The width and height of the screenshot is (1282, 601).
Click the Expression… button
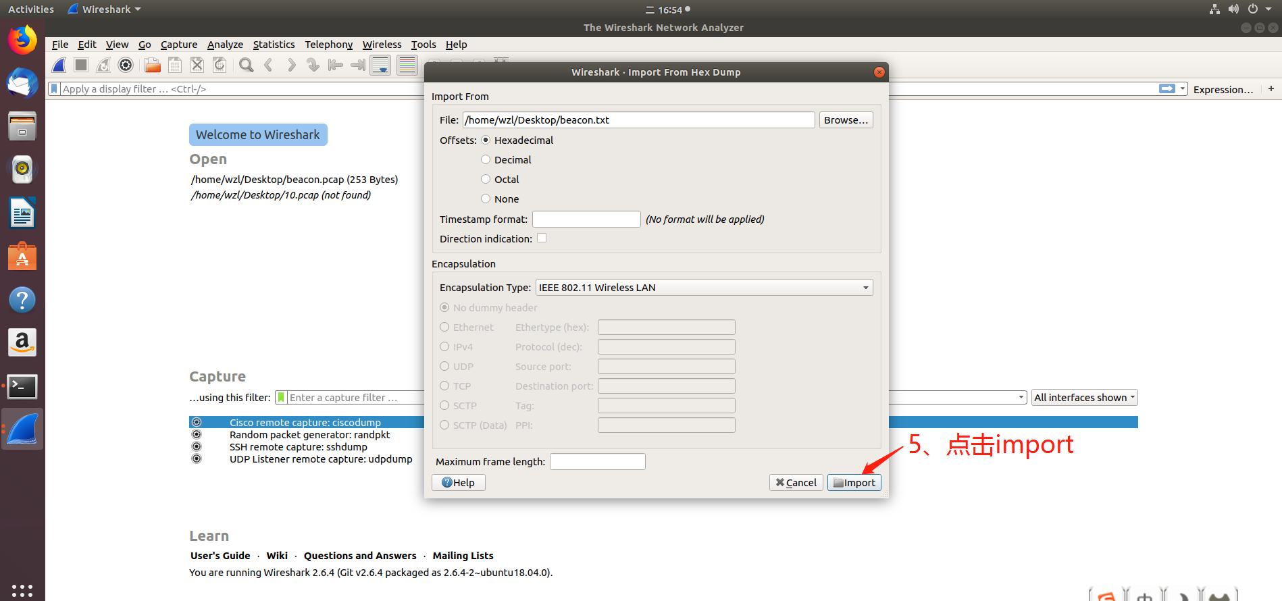click(1223, 89)
